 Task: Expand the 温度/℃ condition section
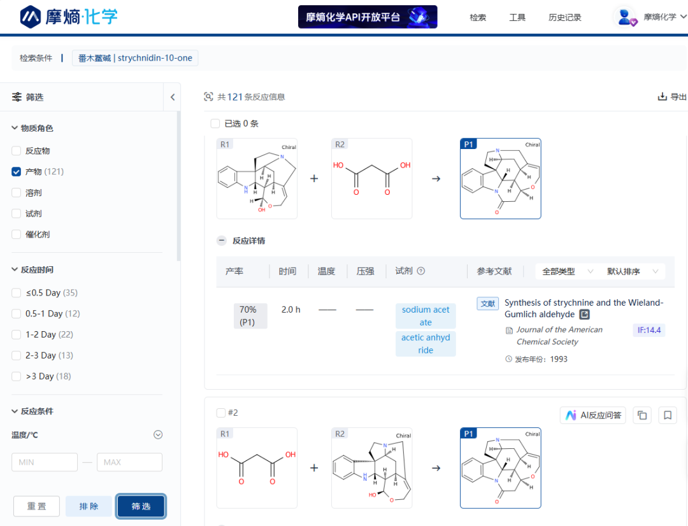point(158,435)
